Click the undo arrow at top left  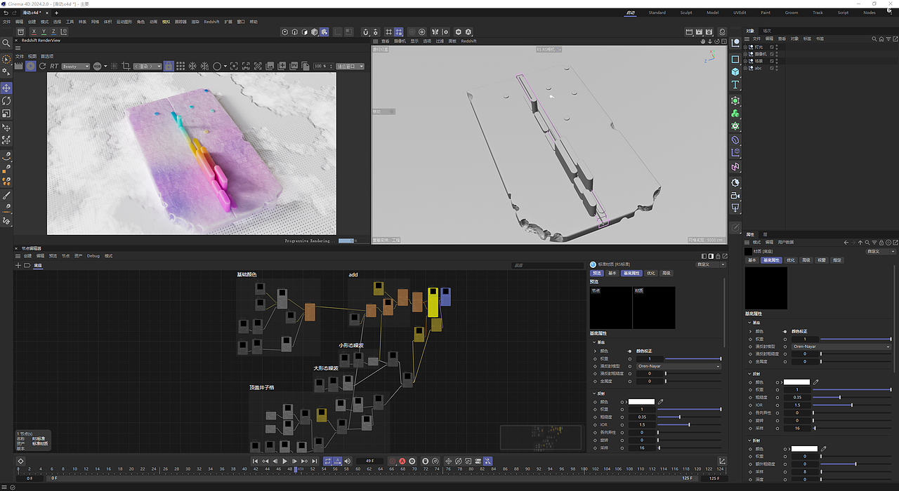click(6, 13)
